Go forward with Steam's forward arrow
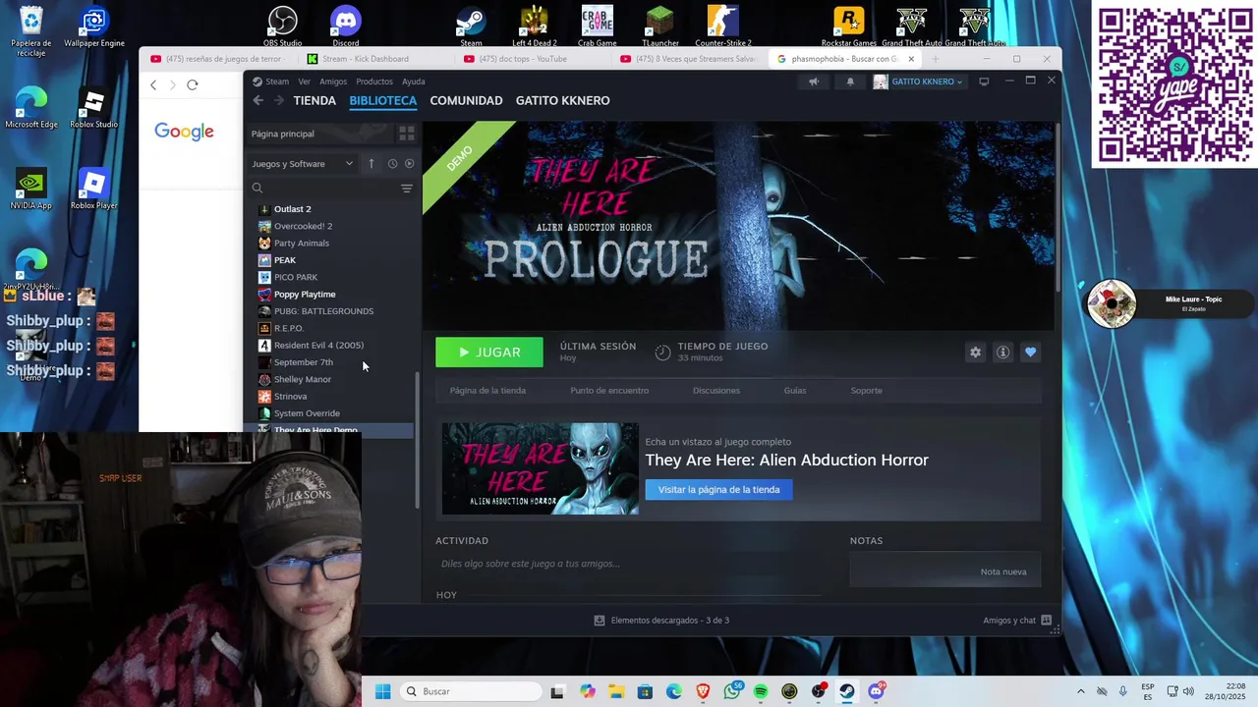 coord(279,100)
